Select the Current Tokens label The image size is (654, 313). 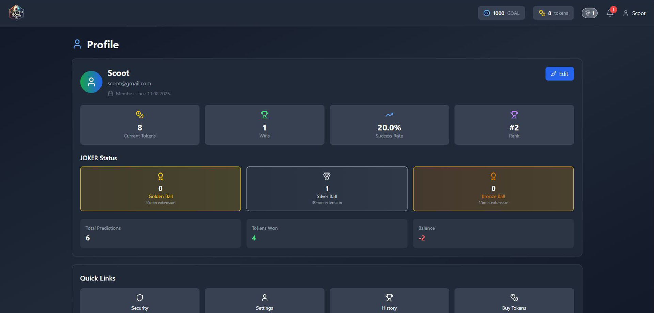pos(140,136)
